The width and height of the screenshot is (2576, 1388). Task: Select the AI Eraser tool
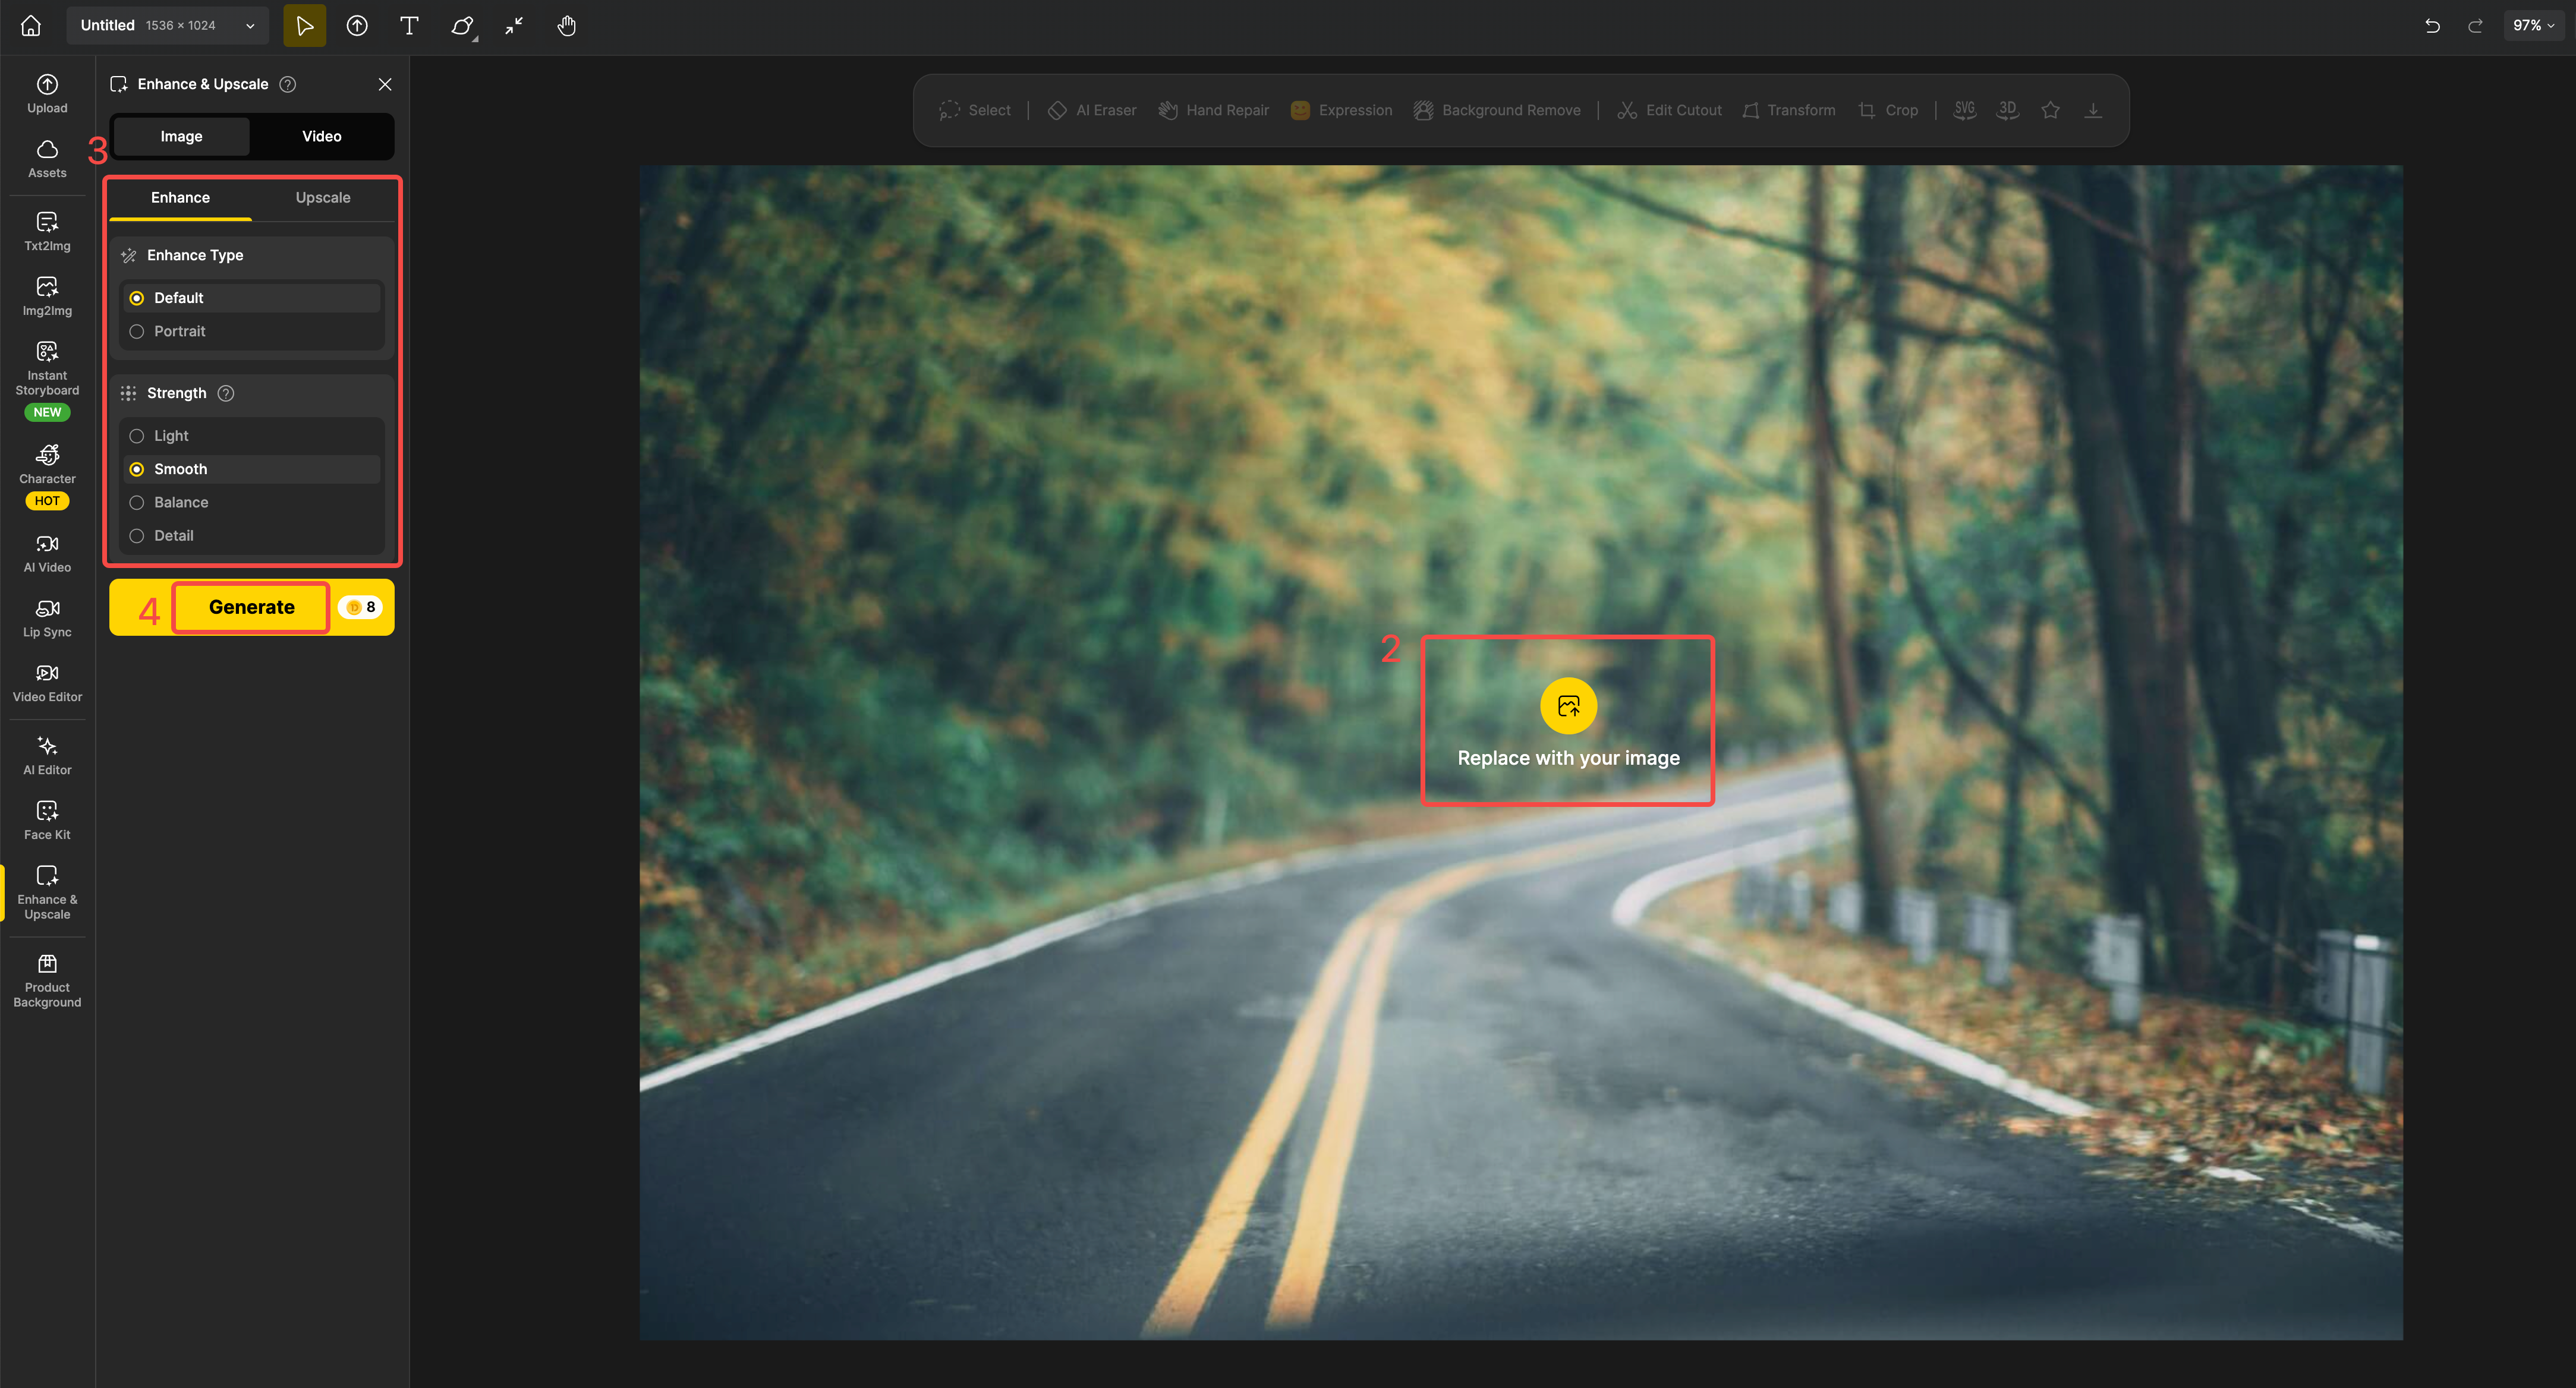point(1091,110)
